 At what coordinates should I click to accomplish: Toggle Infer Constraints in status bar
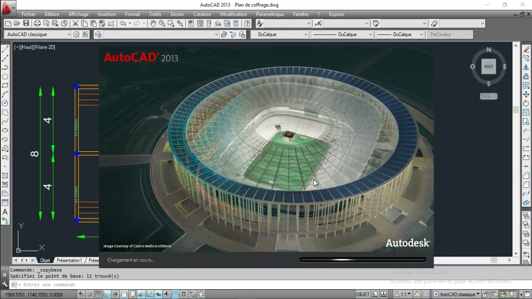81,294
